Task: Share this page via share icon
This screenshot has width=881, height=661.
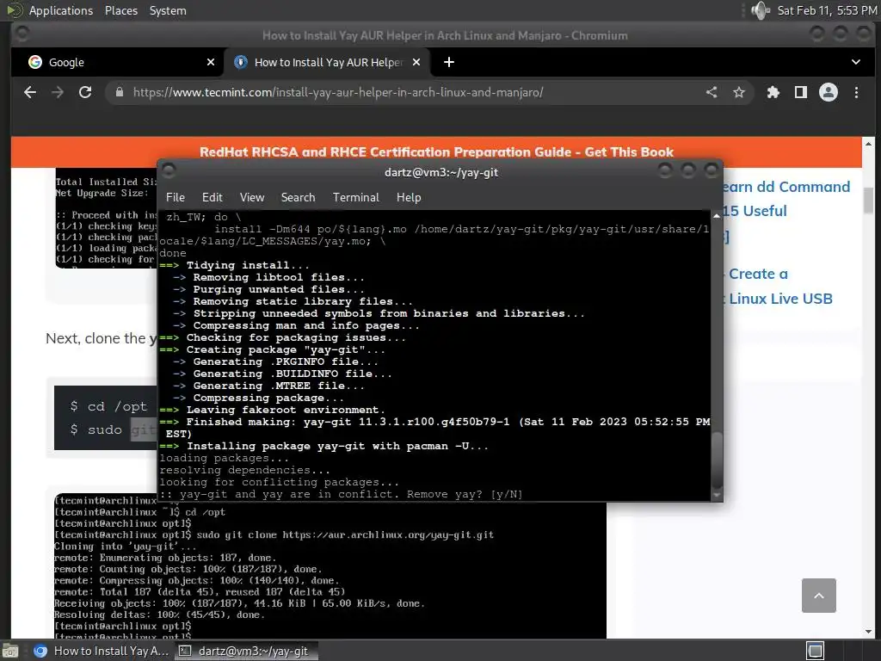Action: click(x=712, y=92)
